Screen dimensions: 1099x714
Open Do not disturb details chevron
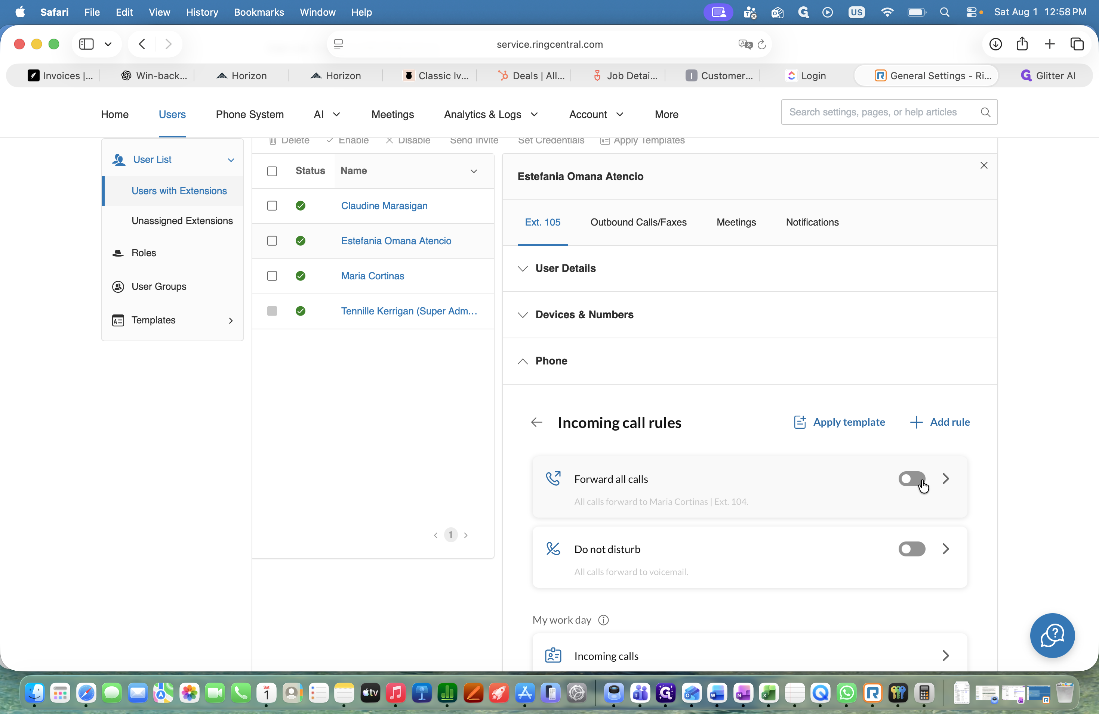pyautogui.click(x=946, y=549)
